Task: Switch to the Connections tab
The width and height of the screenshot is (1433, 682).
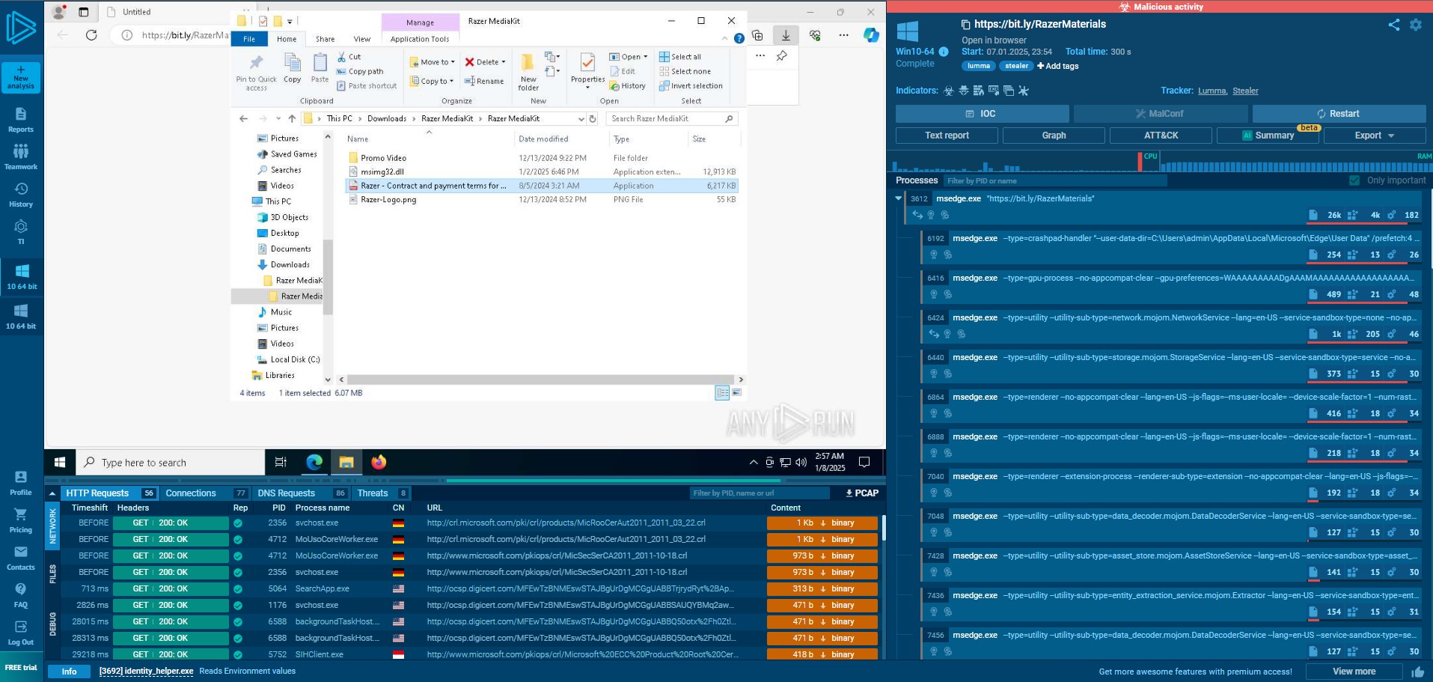Action: coord(206,493)
